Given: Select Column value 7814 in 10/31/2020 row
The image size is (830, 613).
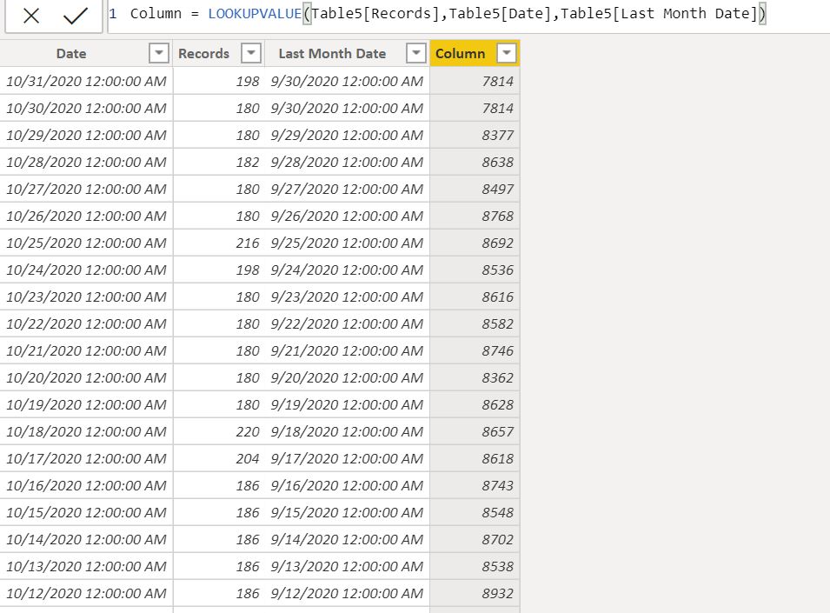Looking at the screenshot, I should point(475,81).
